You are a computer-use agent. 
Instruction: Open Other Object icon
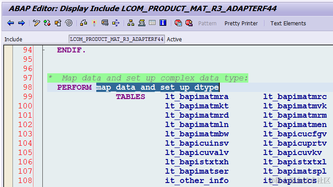coord(58,23)
